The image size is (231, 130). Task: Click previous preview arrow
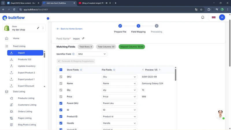tap(143, 70)
